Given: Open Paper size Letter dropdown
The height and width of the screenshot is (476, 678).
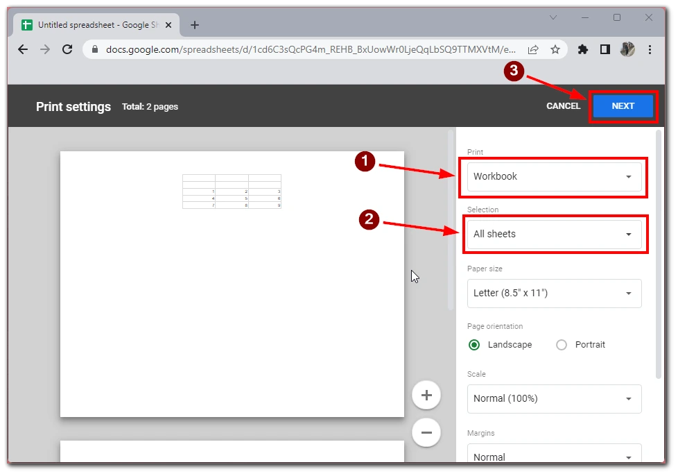Looking at the screenshot, I should coord(554,294).
